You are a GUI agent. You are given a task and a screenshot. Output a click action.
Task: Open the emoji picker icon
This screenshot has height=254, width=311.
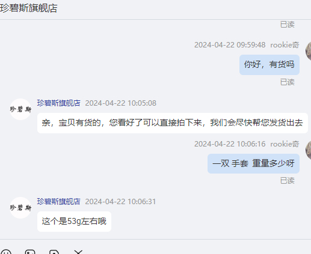(x=6, y=252)
